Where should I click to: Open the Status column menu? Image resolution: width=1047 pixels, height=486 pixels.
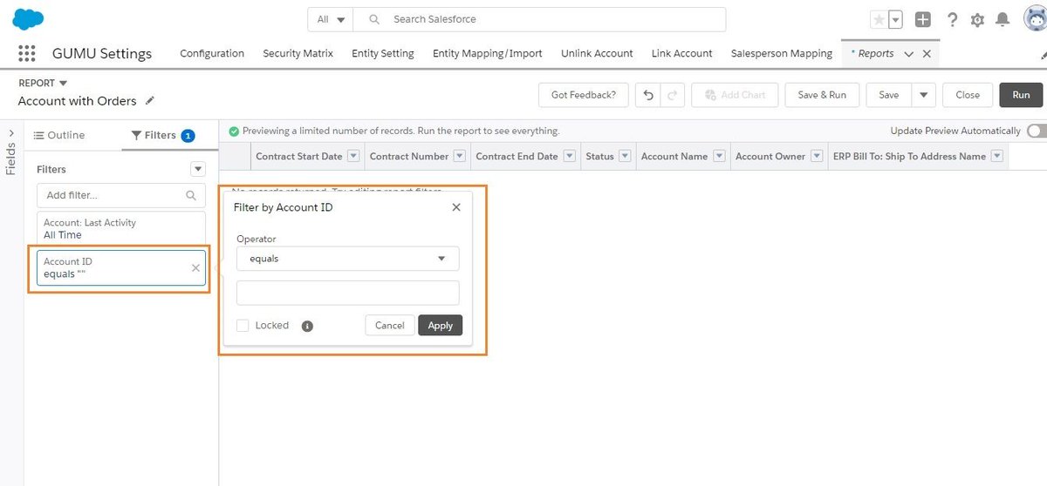click(625, 156)
